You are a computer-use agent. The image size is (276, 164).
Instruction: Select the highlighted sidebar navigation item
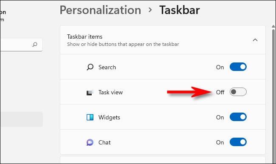click(x=22, y=119)
